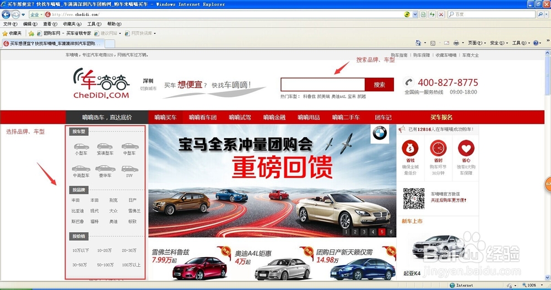Click 切换城市 under 深圳

pyautogui.click(x=148, y=89)
